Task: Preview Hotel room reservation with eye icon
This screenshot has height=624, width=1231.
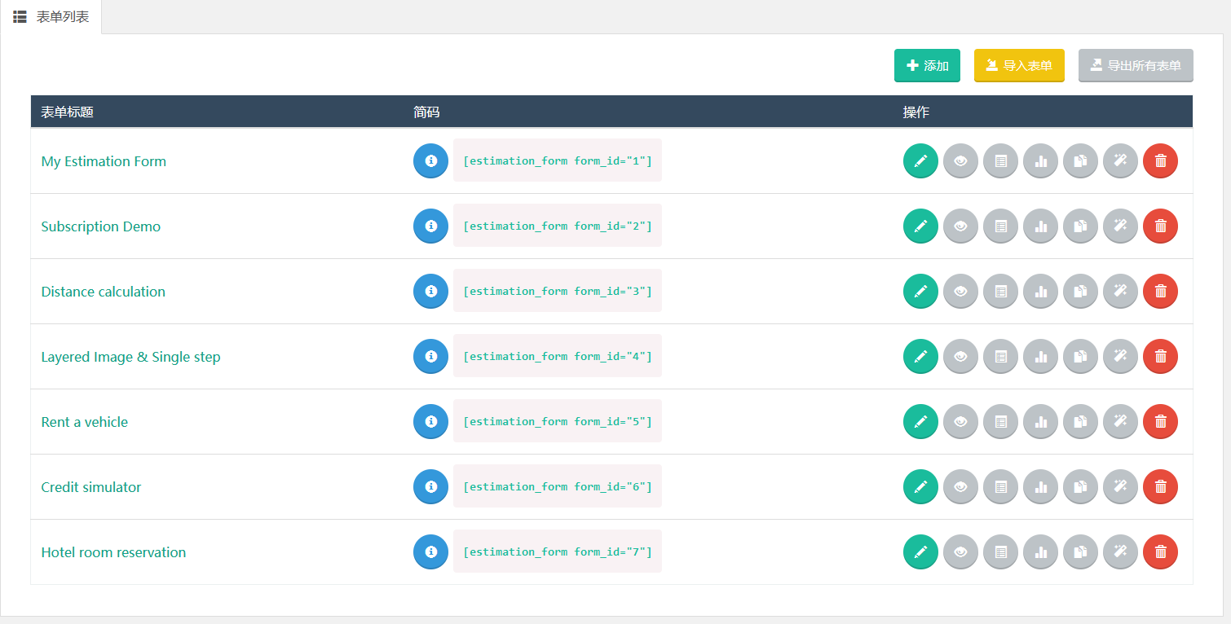Action: point(961,551)
